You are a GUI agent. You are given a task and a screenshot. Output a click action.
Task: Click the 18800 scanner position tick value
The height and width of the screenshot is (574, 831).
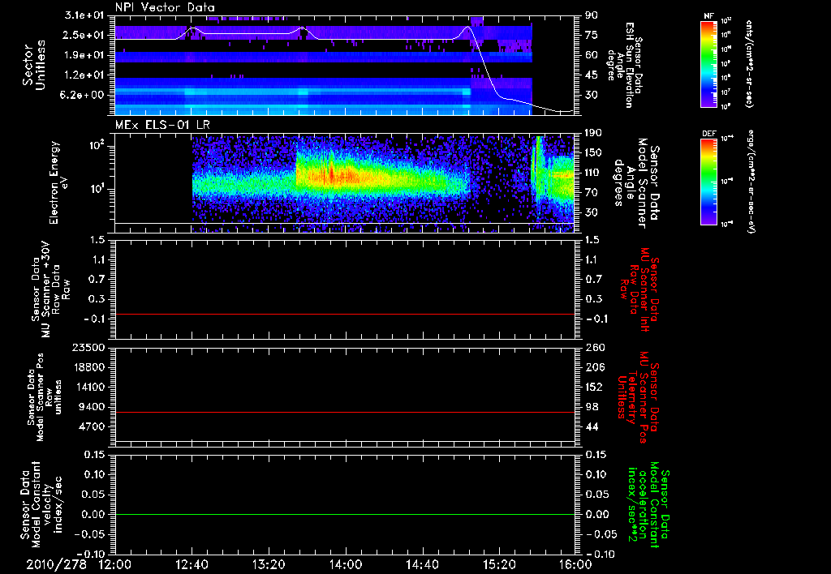tap(88, 367)
